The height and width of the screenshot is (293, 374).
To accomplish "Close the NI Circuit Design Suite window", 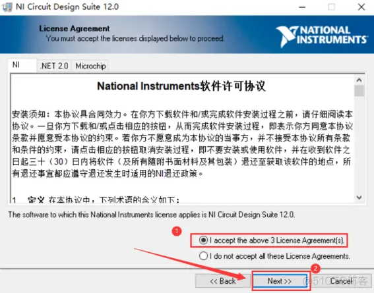I will click(x=361, y=7).
